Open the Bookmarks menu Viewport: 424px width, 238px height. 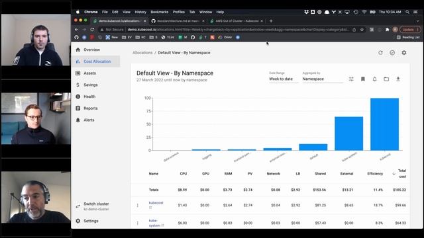pyautogui.click(x=159, y=12)
